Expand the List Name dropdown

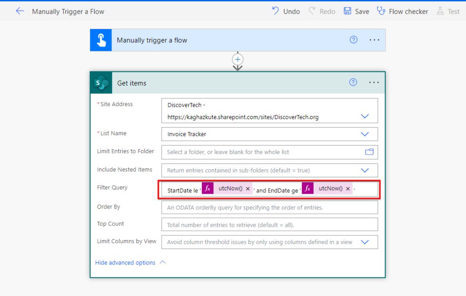click(x=365, y=134)
